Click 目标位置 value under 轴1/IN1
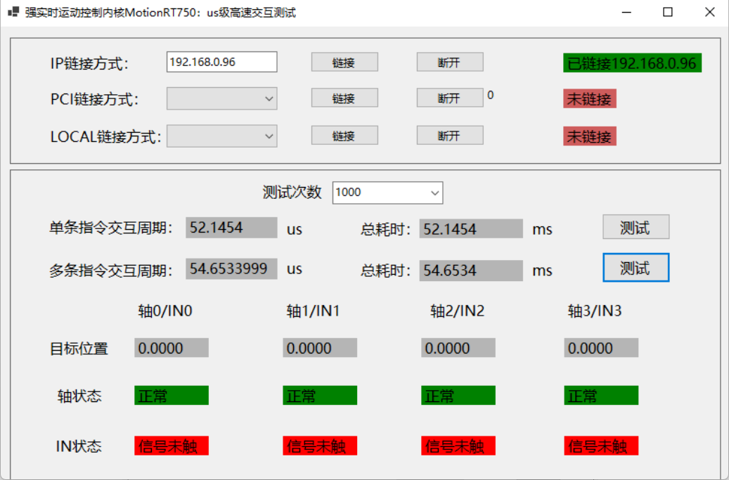This screenshot has height=480, width=729. [320, 348]
